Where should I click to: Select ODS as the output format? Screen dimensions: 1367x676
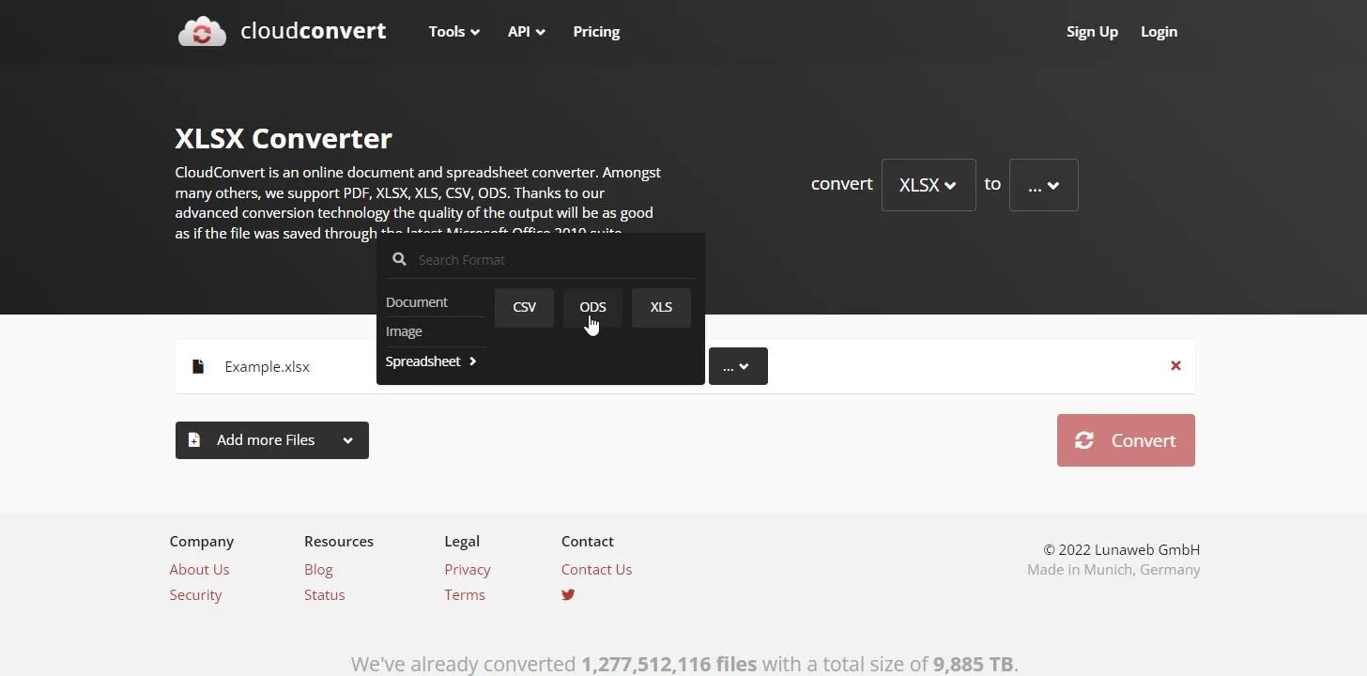click(592, 307)
